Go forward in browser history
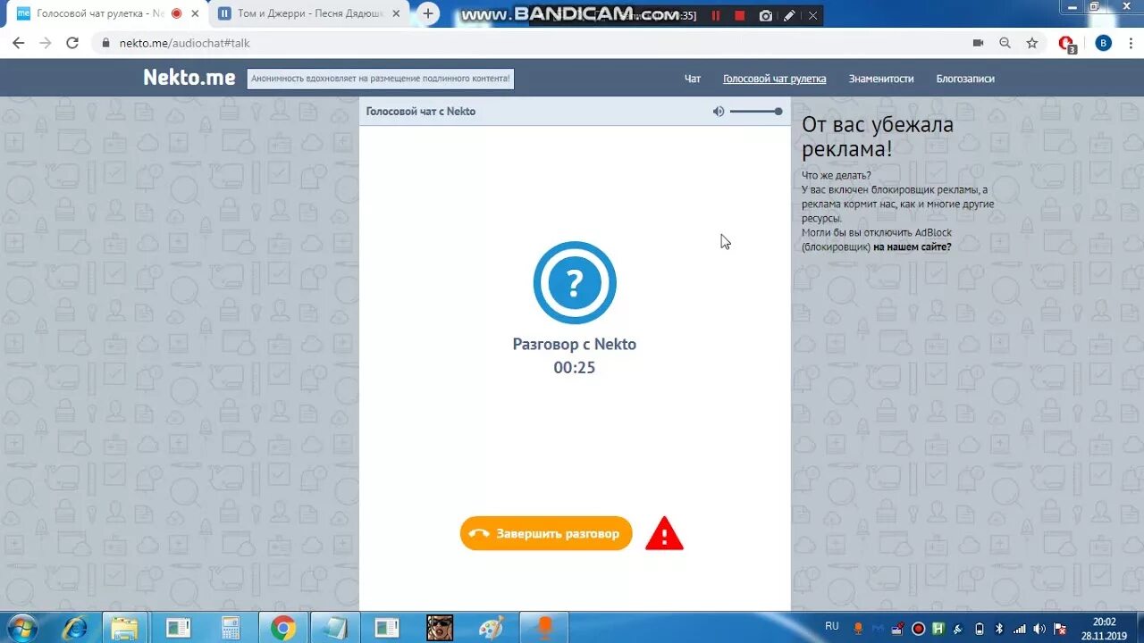This screenshot has width=1144, height=643. [46, 43]
